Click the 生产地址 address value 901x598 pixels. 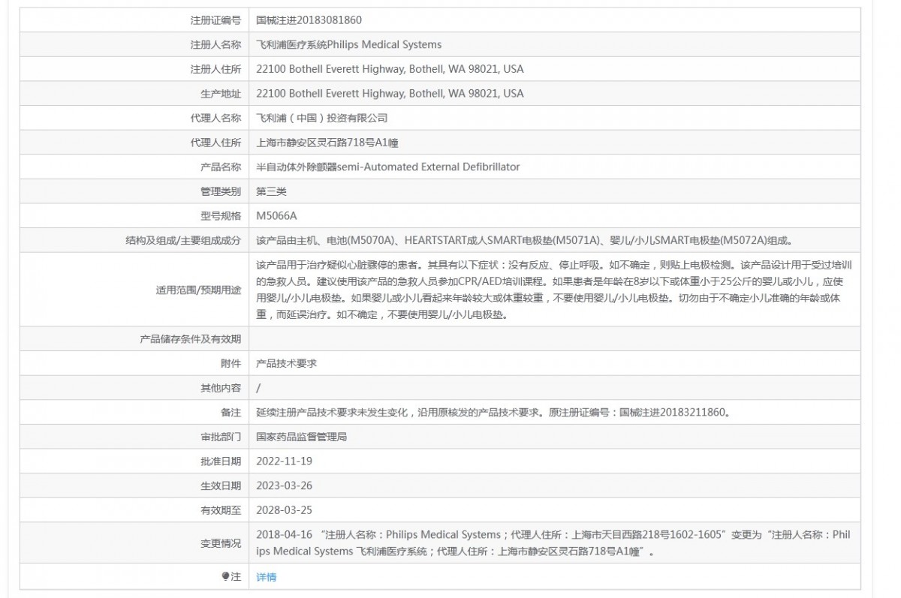[390, 94]
